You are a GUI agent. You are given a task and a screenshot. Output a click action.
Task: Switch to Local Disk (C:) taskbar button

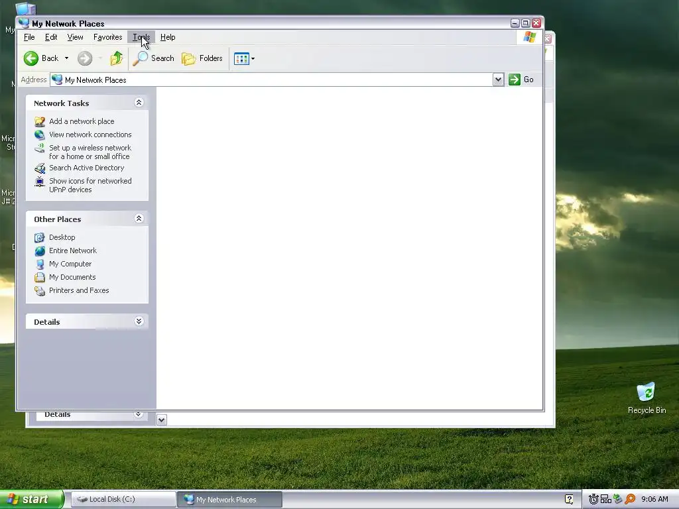123,499
